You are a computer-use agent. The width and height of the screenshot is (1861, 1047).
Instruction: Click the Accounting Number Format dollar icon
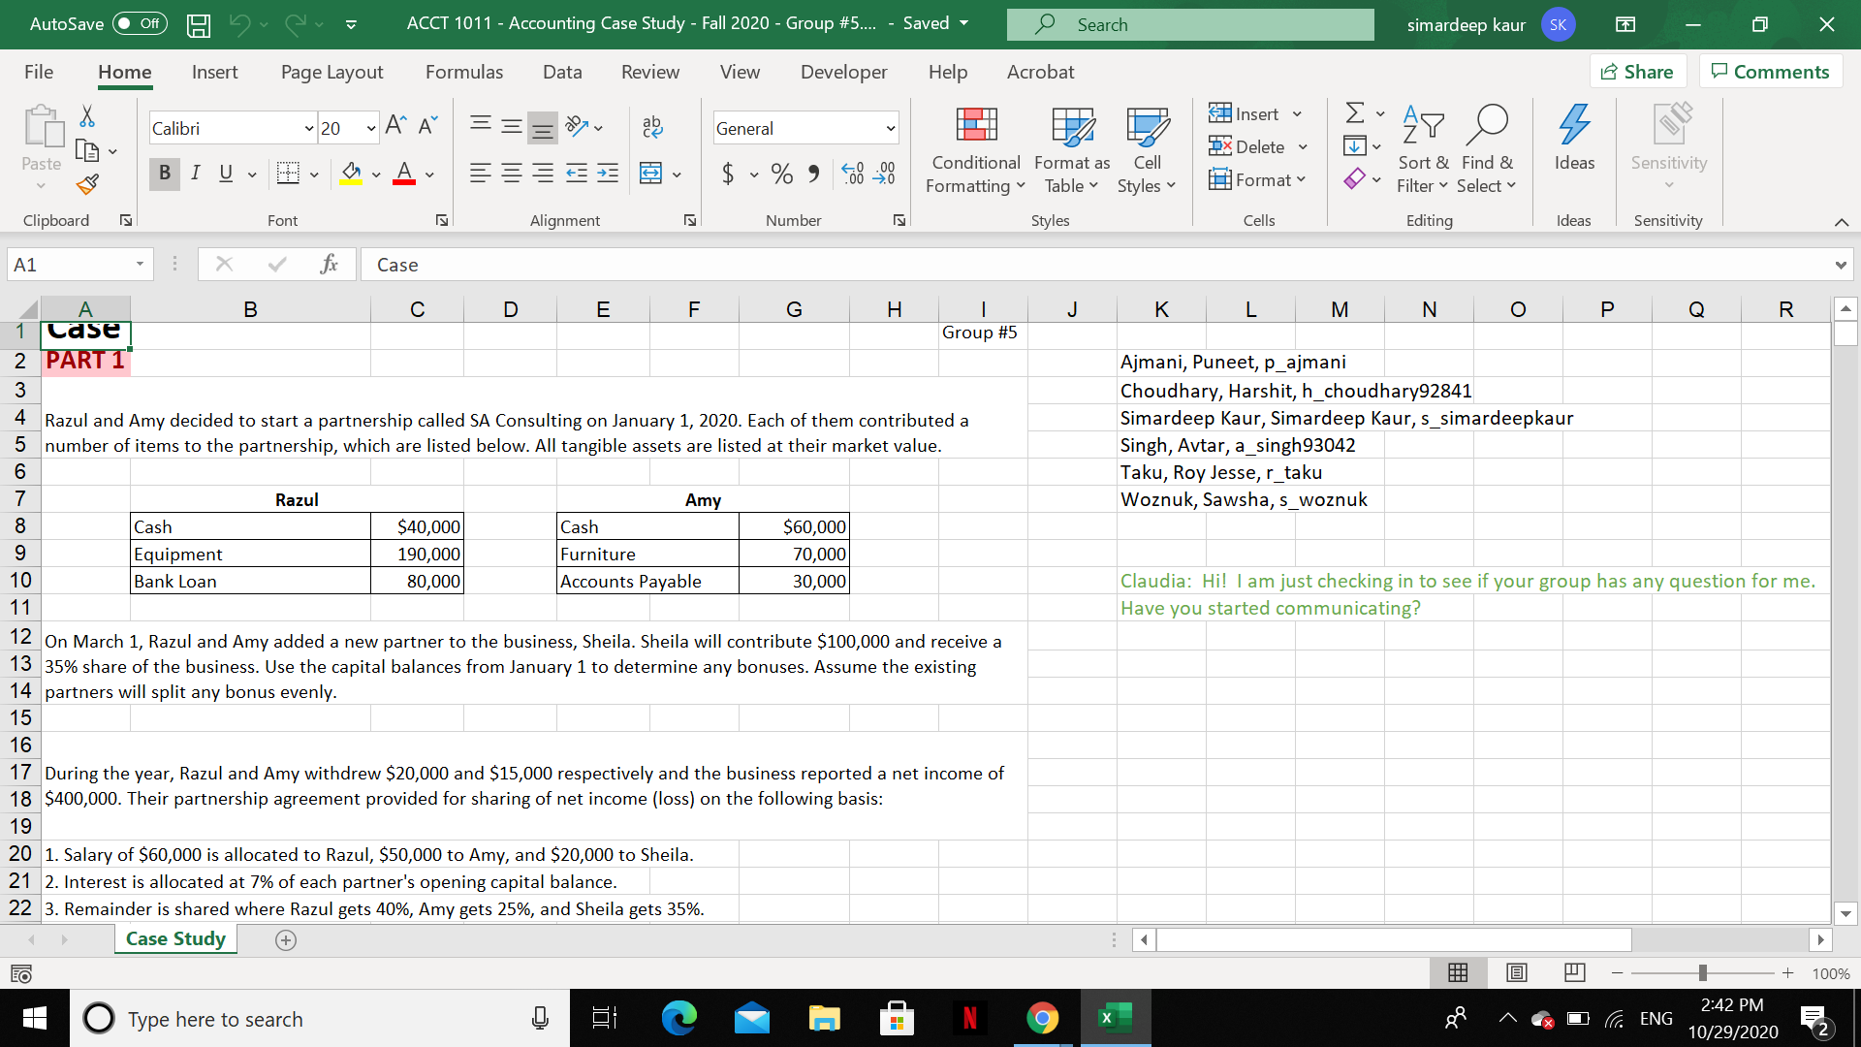click(728, 174)
